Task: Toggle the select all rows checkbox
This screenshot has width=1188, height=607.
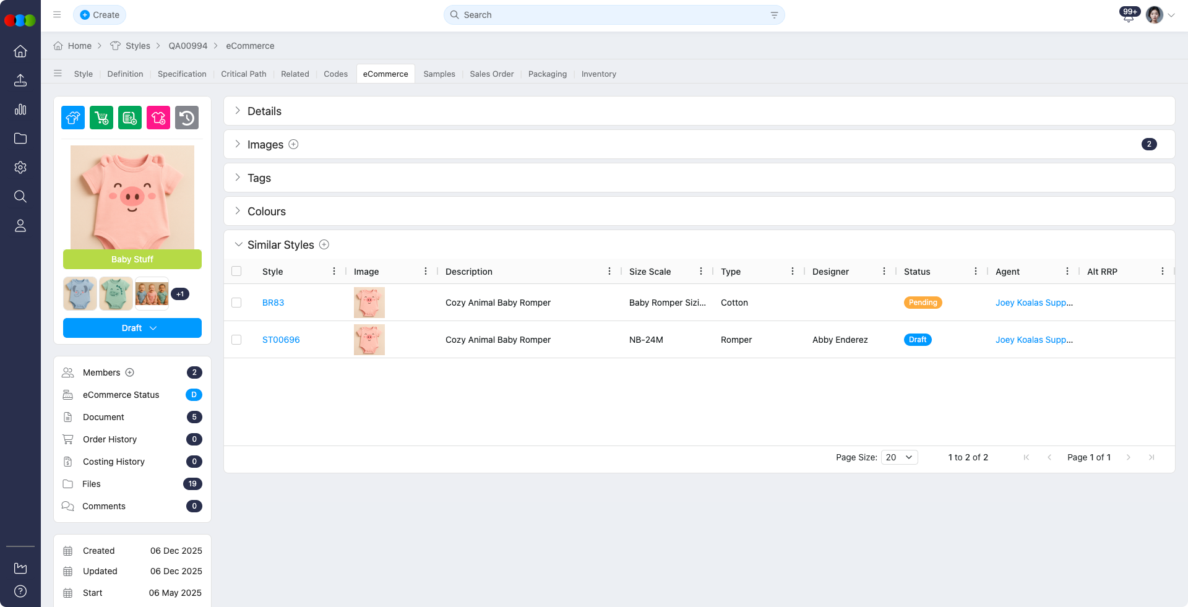Action: click(236, 272)
